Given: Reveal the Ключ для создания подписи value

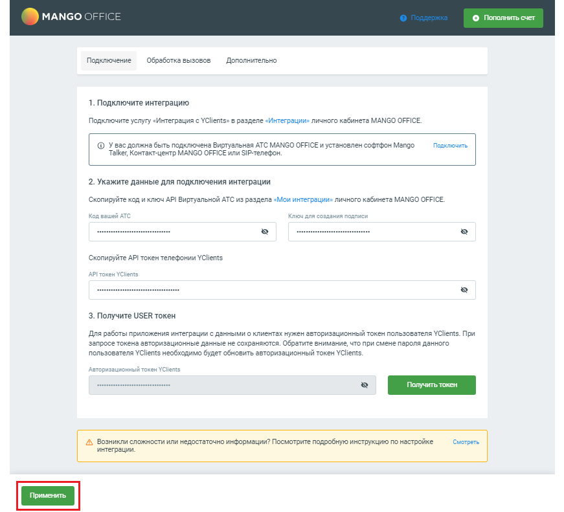Looking at the screenshot, I should click(464, 232).
